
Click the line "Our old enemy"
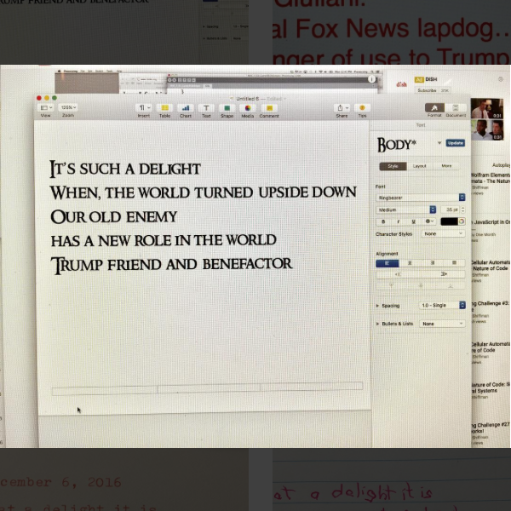[x=114, y=217]
